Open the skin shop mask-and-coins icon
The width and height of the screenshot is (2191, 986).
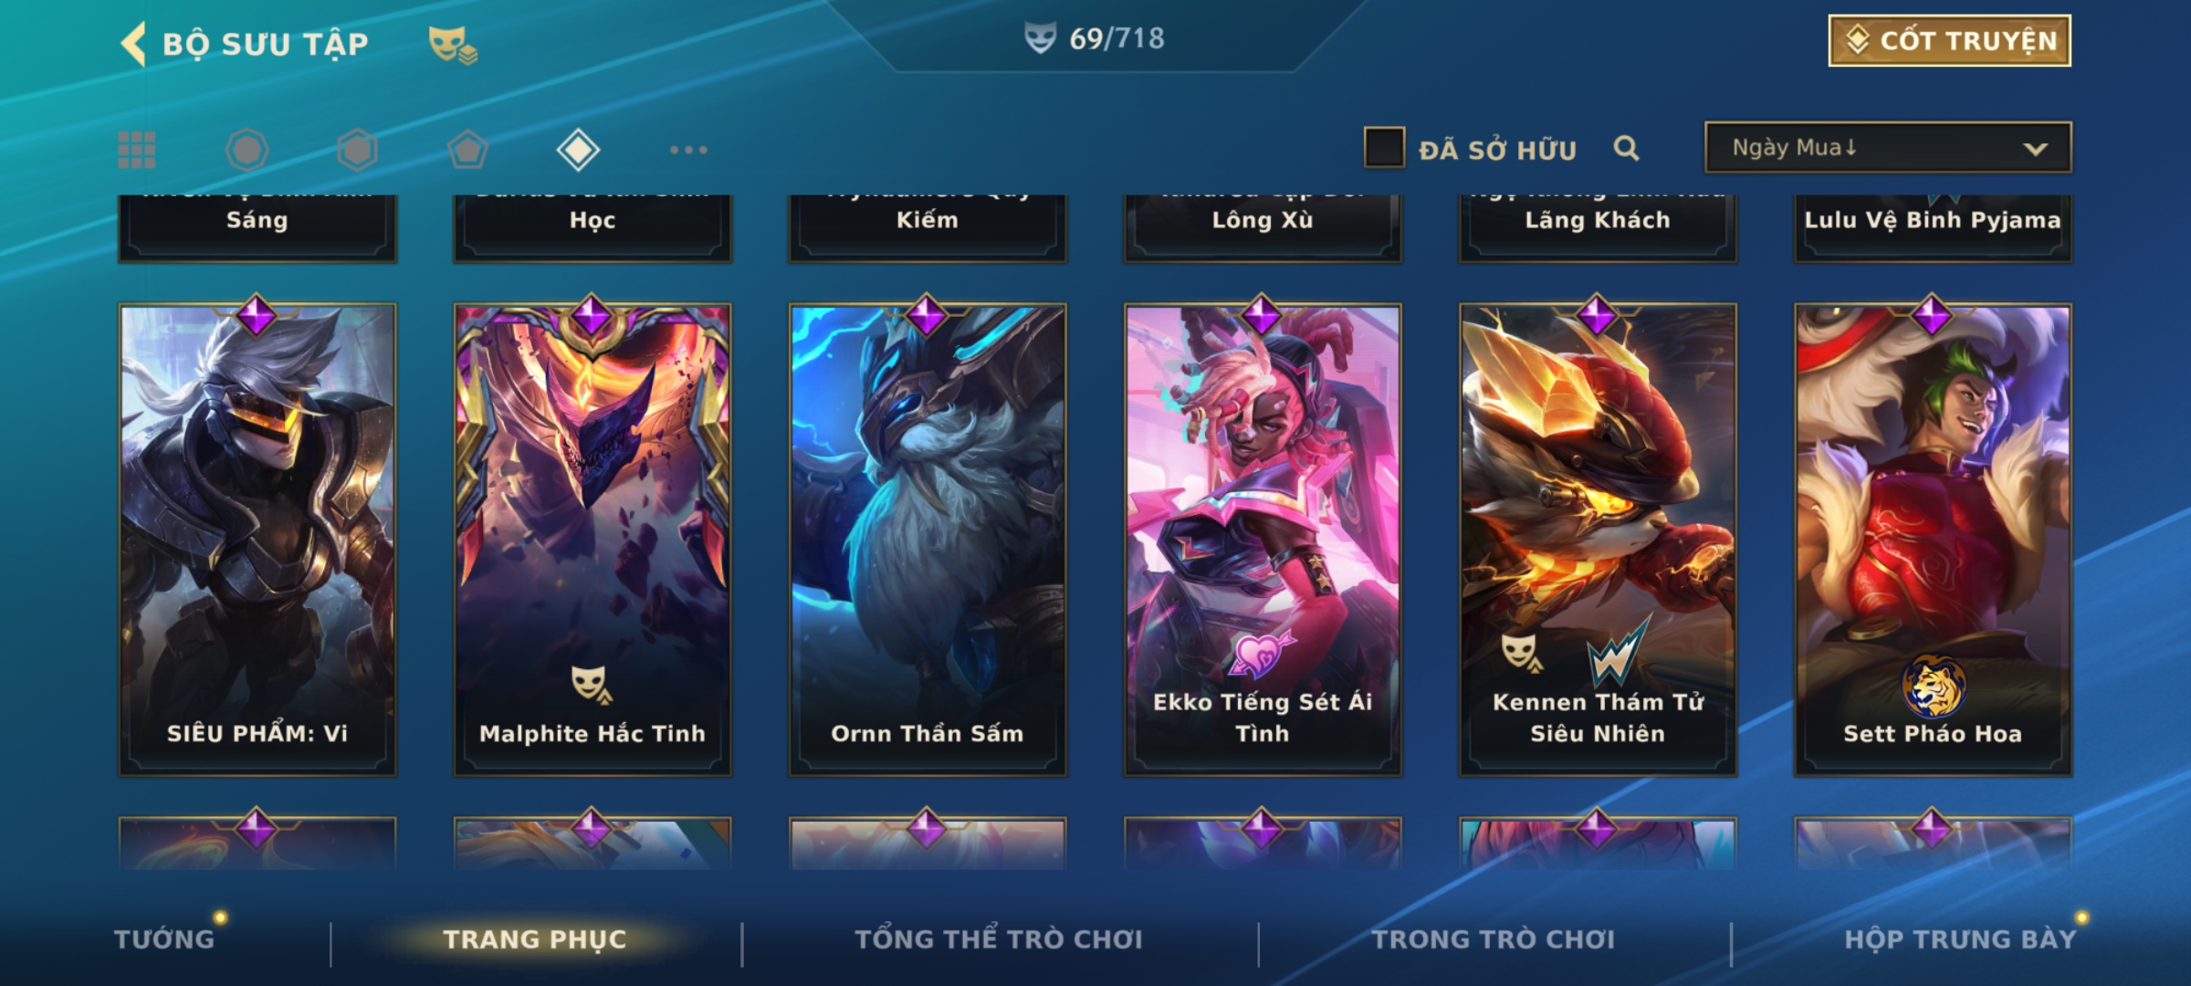pyautogui.click(x=453, y=45)
